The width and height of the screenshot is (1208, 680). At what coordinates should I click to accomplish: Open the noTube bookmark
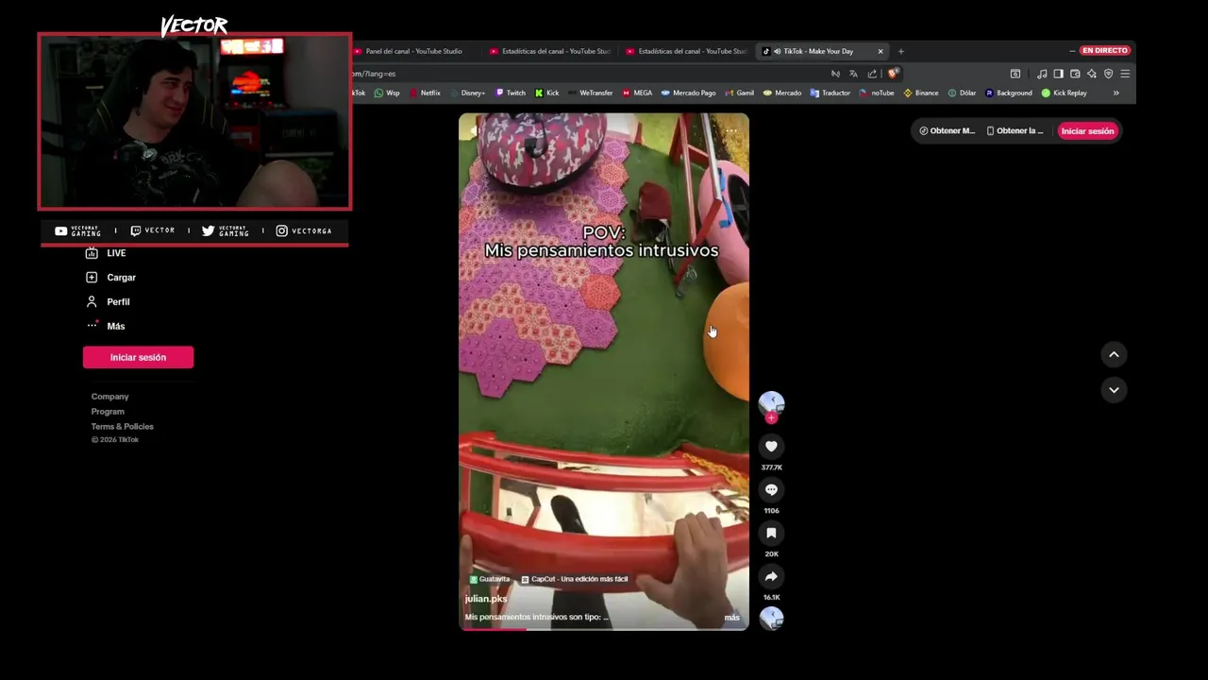(x=877, y=93)
